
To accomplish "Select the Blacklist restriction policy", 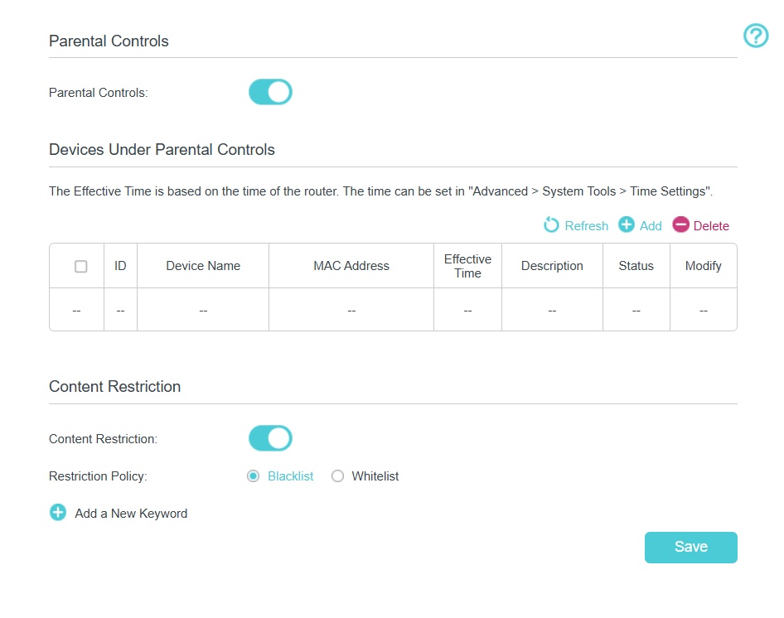I will (254, 476).
